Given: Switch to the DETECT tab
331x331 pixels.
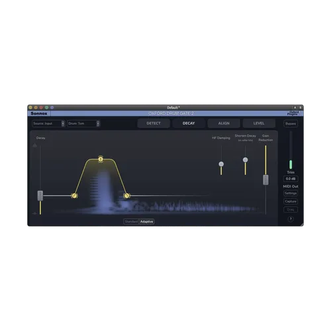Looking at the screenshot, I should click(x=154, y=123).
